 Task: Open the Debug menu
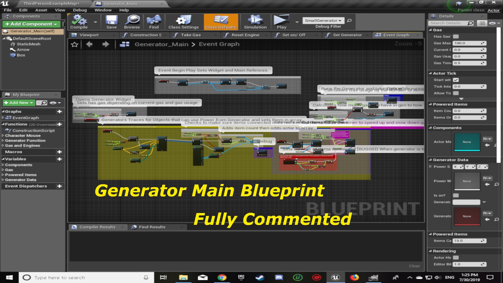coord(80,10)
